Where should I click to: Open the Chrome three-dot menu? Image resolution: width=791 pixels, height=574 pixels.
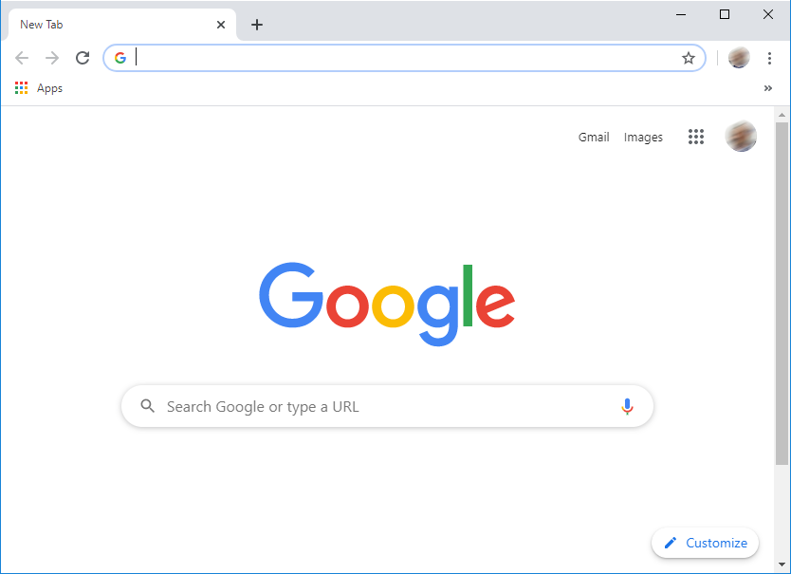point(770,58)
